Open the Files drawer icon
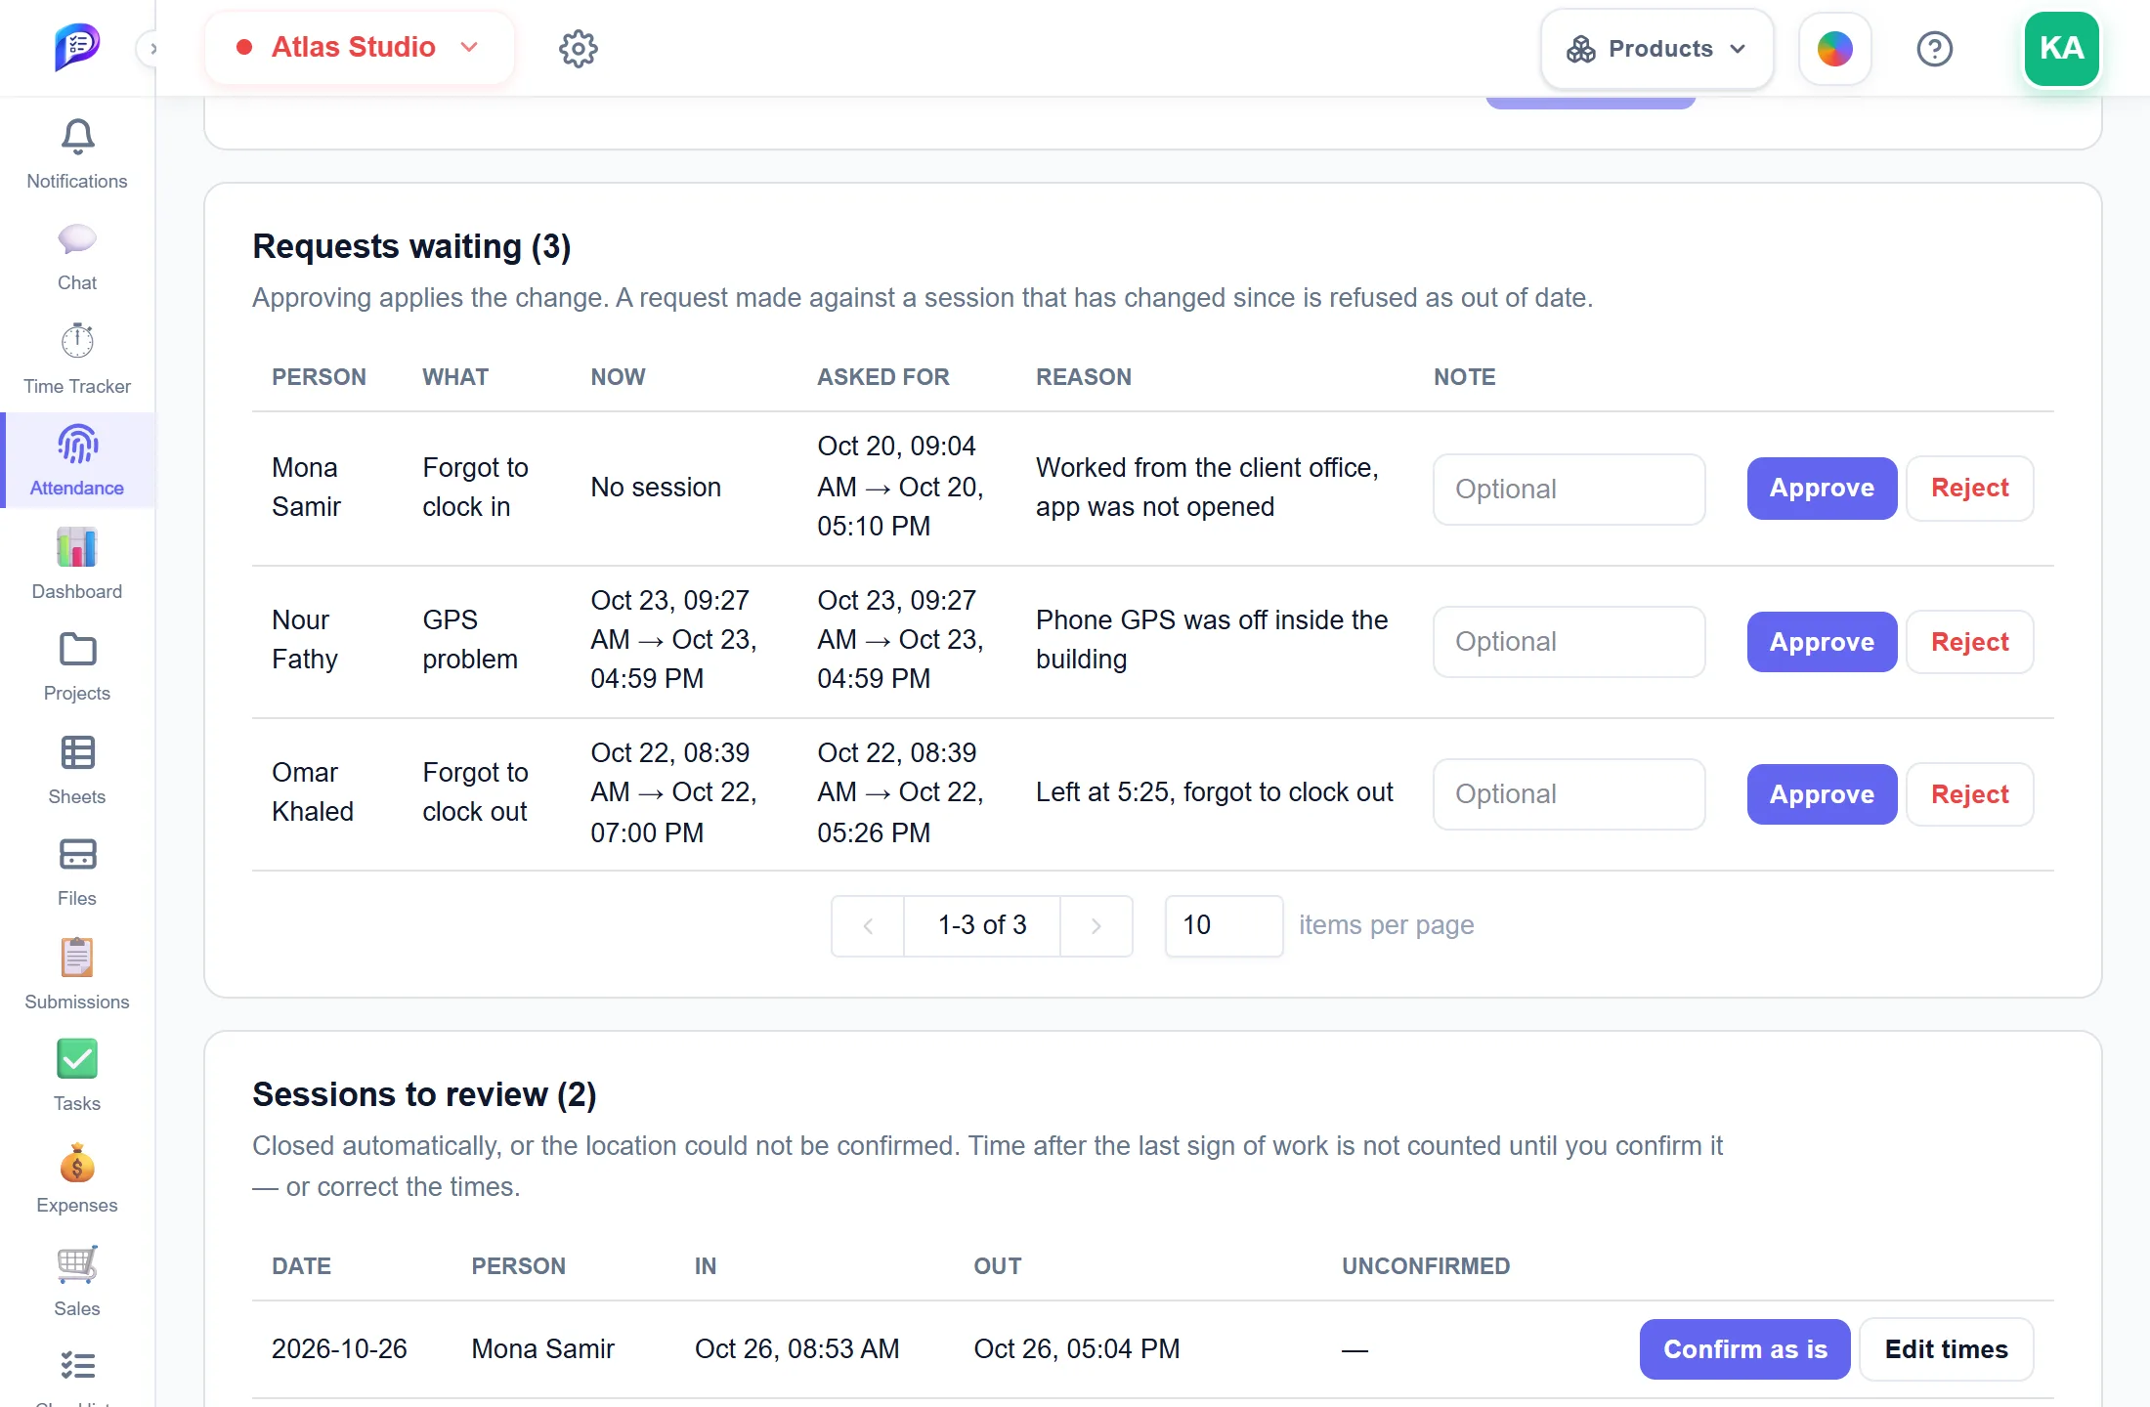This screenshot has width=2150, height=1407. tap(77, 855)
